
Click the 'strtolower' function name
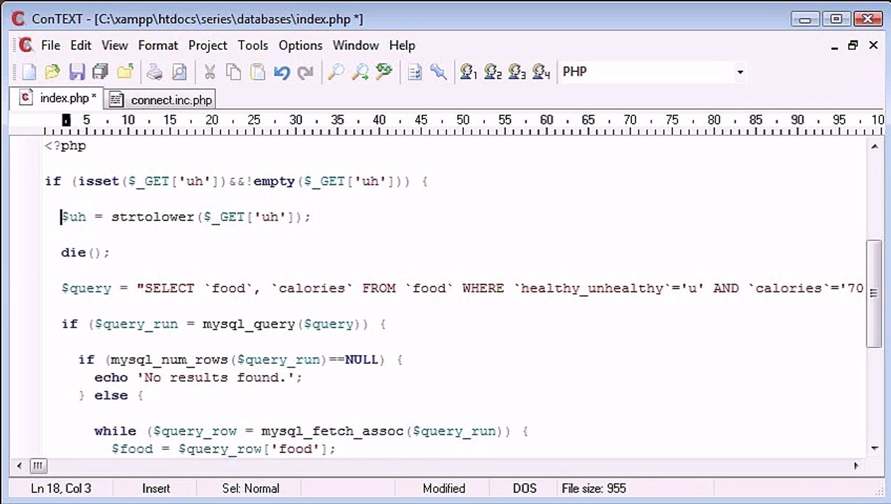coord(153,216)
